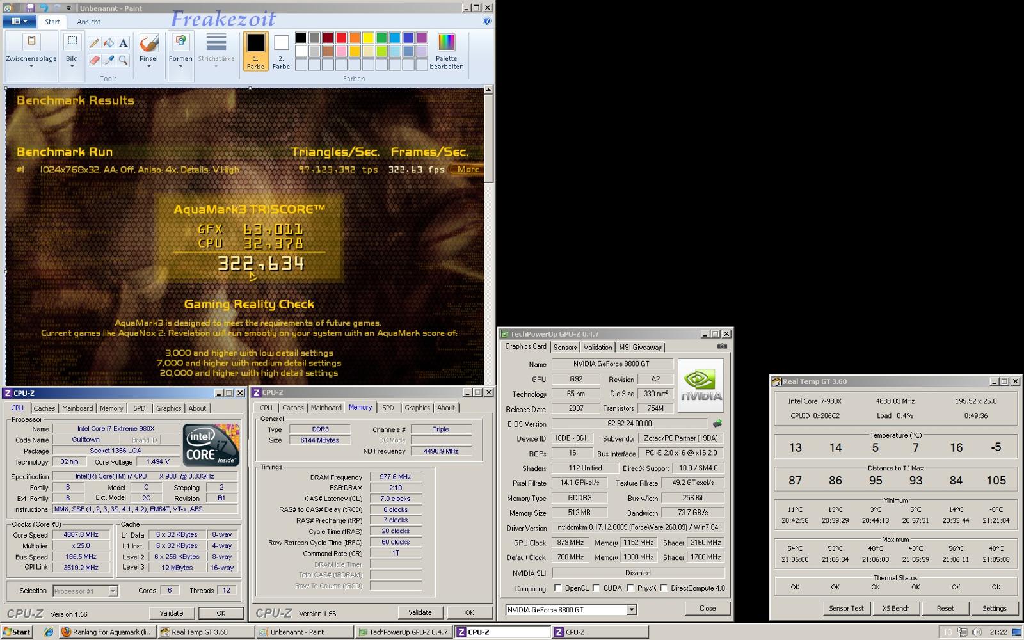Open the Processor #1 selection dropdown

(x=113, y=591)
